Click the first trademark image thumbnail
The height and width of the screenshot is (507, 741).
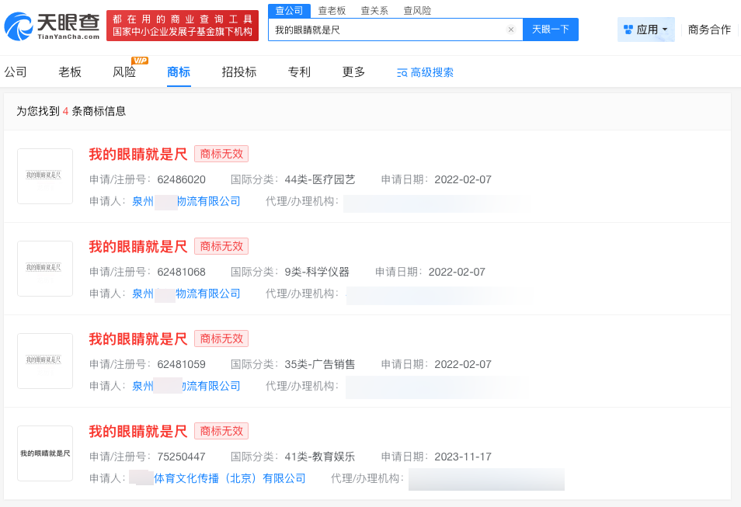coord(44,176)
